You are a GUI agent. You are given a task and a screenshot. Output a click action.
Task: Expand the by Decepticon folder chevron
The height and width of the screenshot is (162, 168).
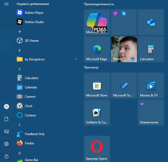[x=76, y=59]
